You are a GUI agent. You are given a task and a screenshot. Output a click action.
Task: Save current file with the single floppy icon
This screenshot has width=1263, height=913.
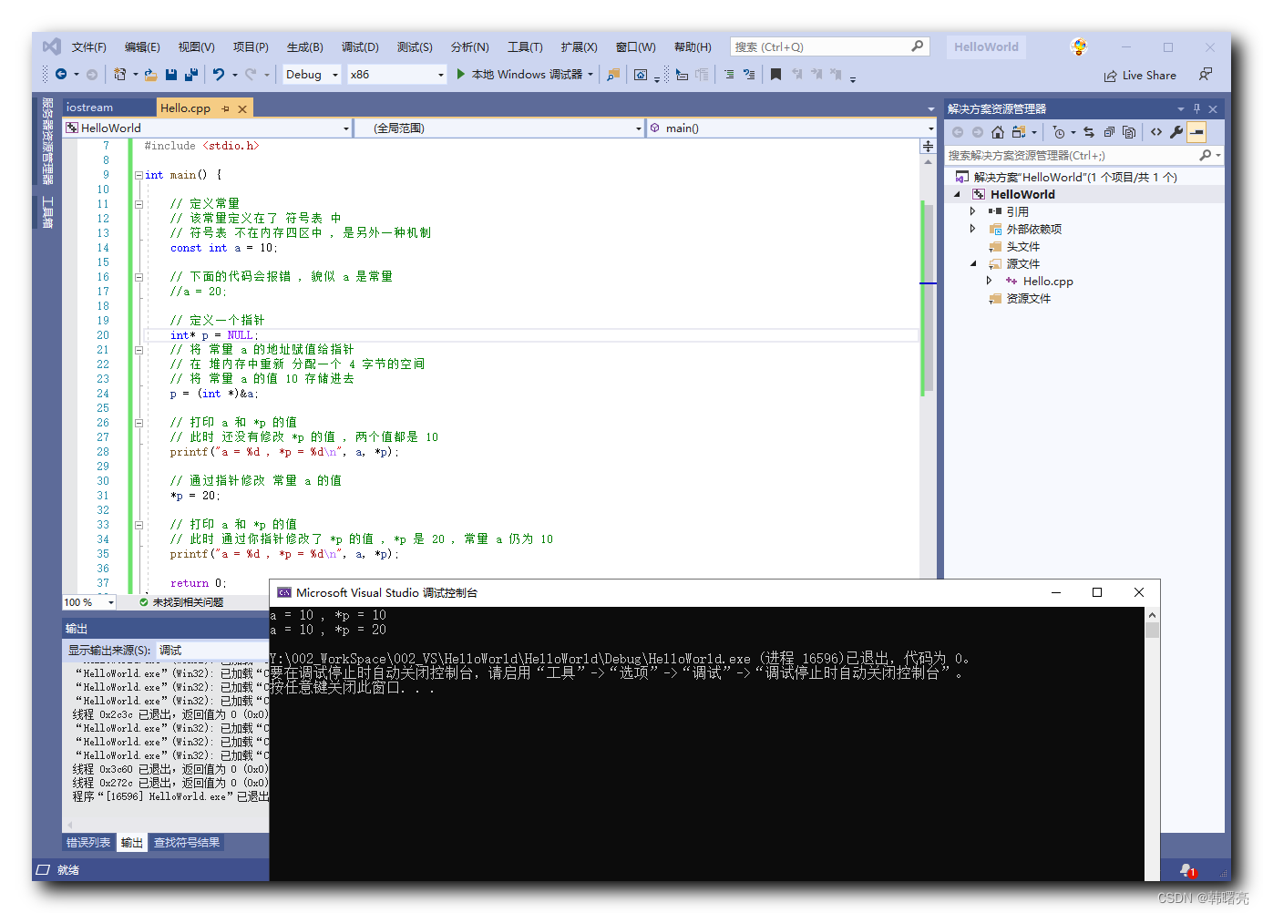click(171, 75)
